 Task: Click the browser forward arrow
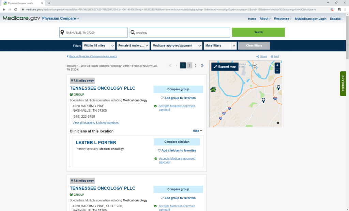[10, 10]
